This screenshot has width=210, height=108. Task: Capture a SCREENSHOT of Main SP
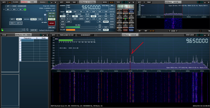pyautogui.click(x=85, y=35)
